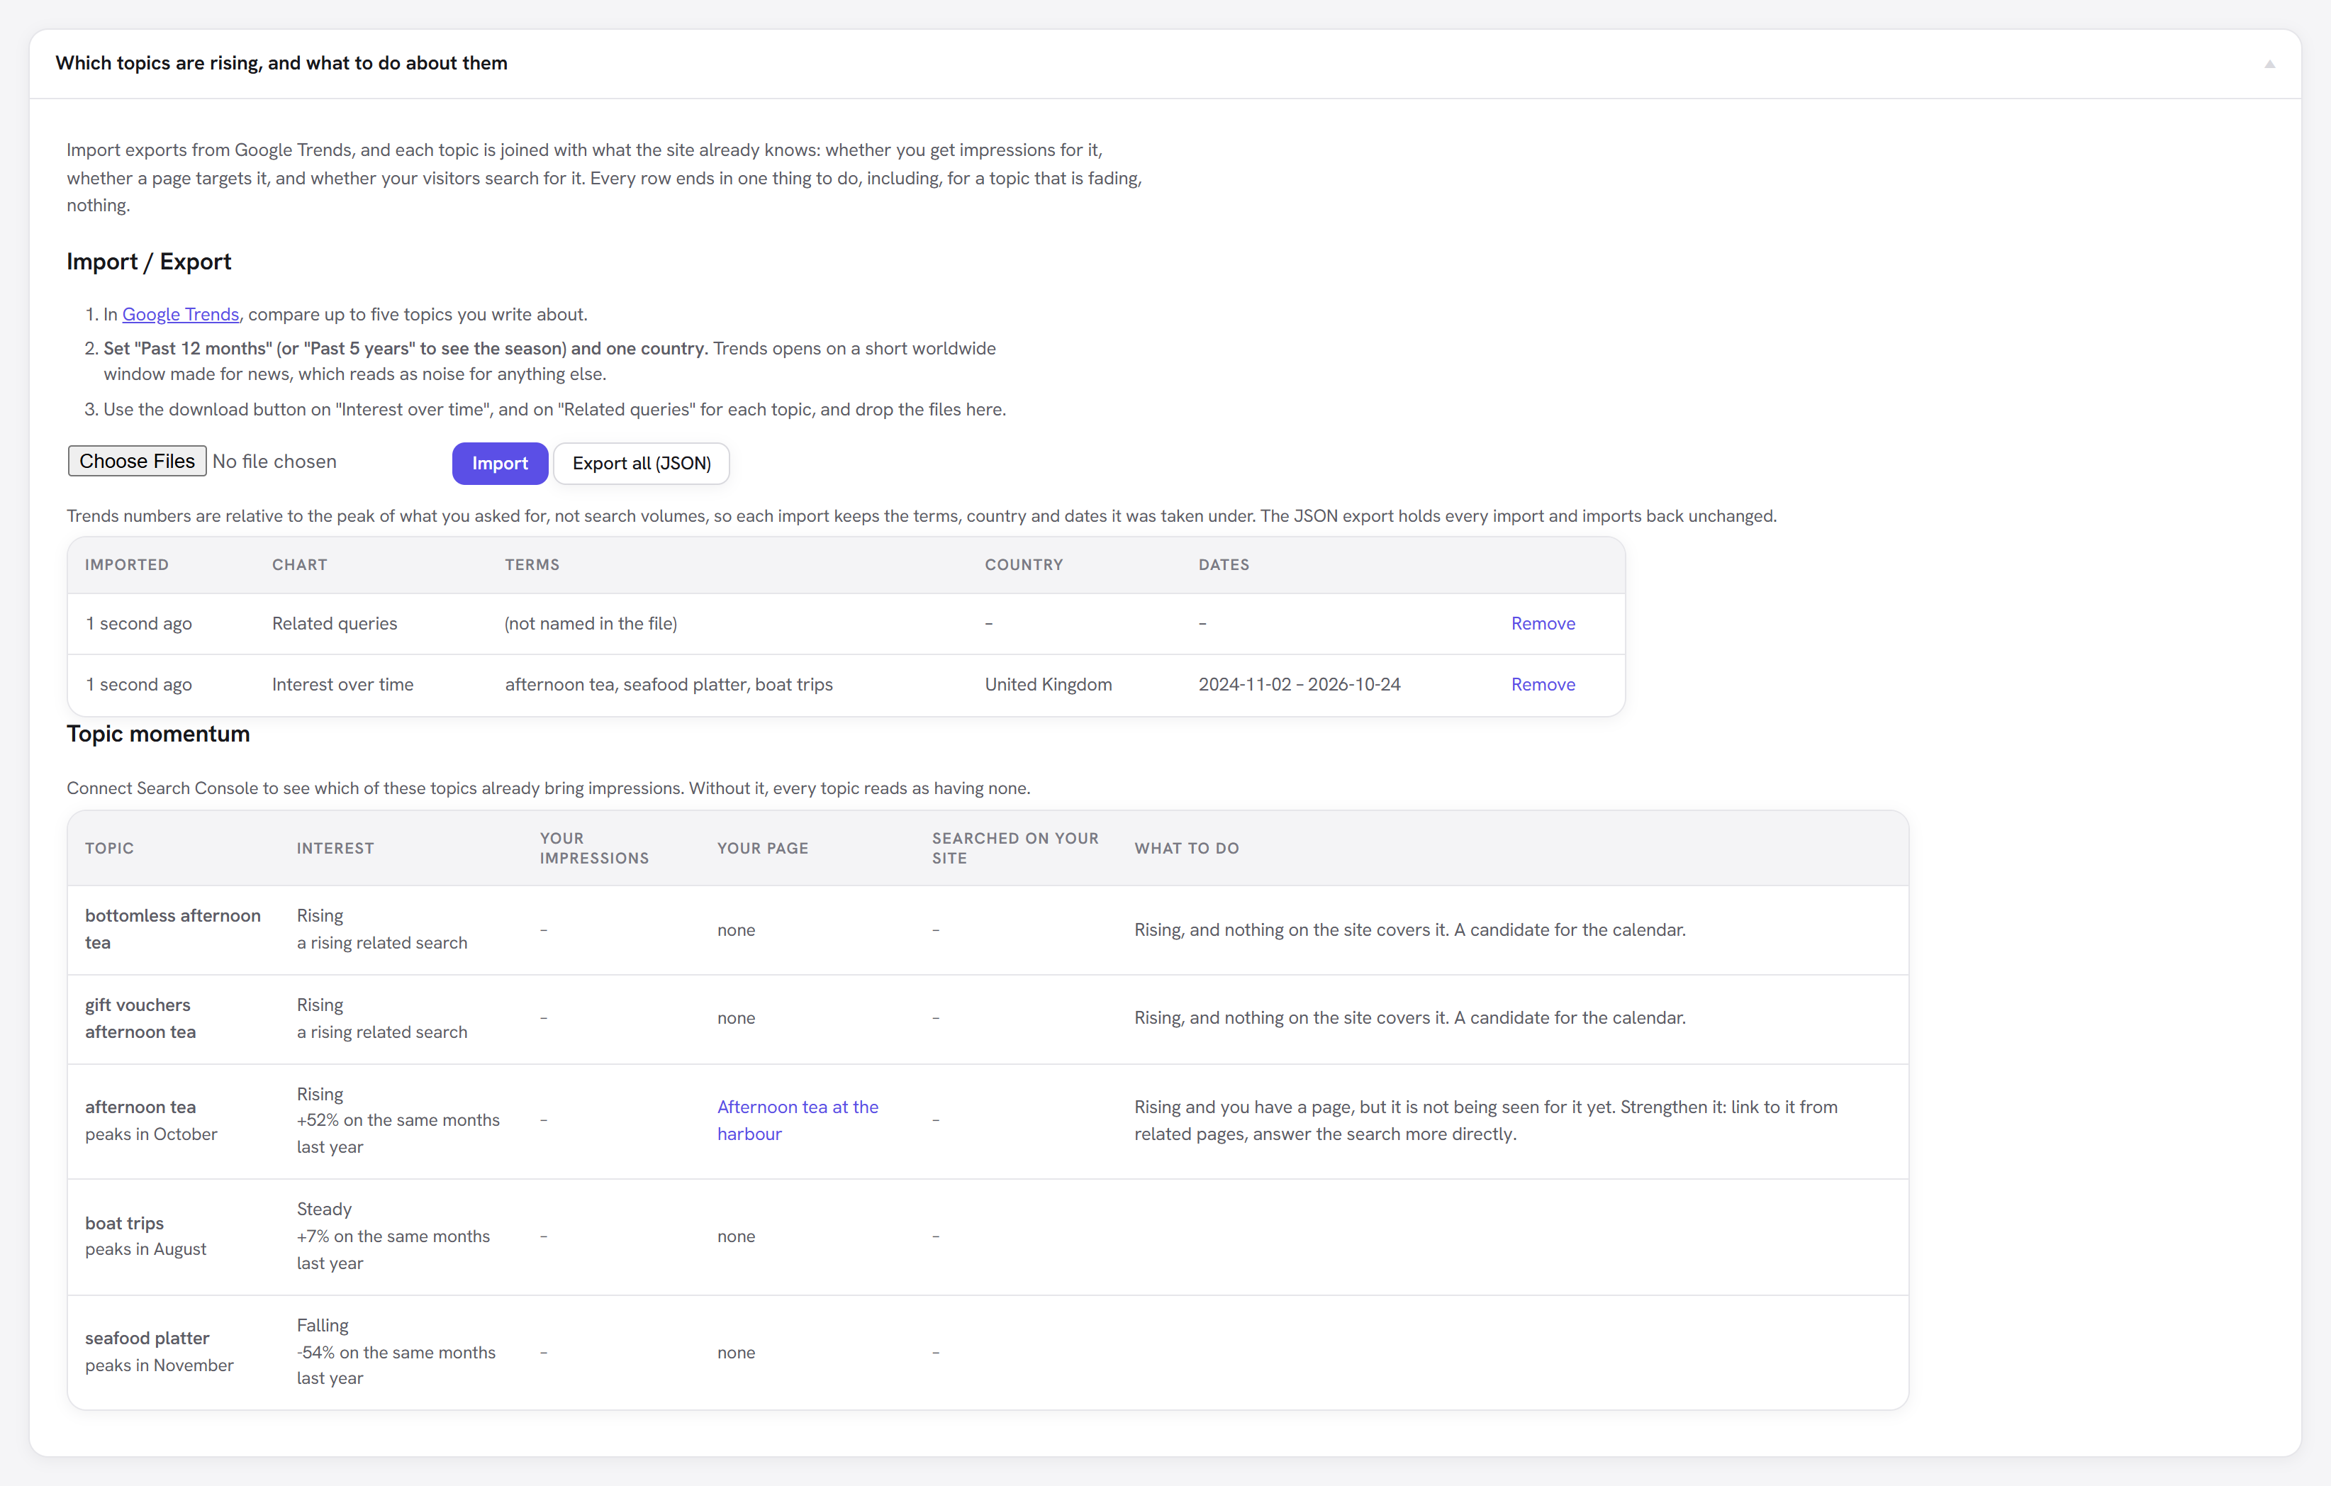Viewport: 2331px width, 1486px height.
Task: Click the CHART column header
Action: [299, 564]
